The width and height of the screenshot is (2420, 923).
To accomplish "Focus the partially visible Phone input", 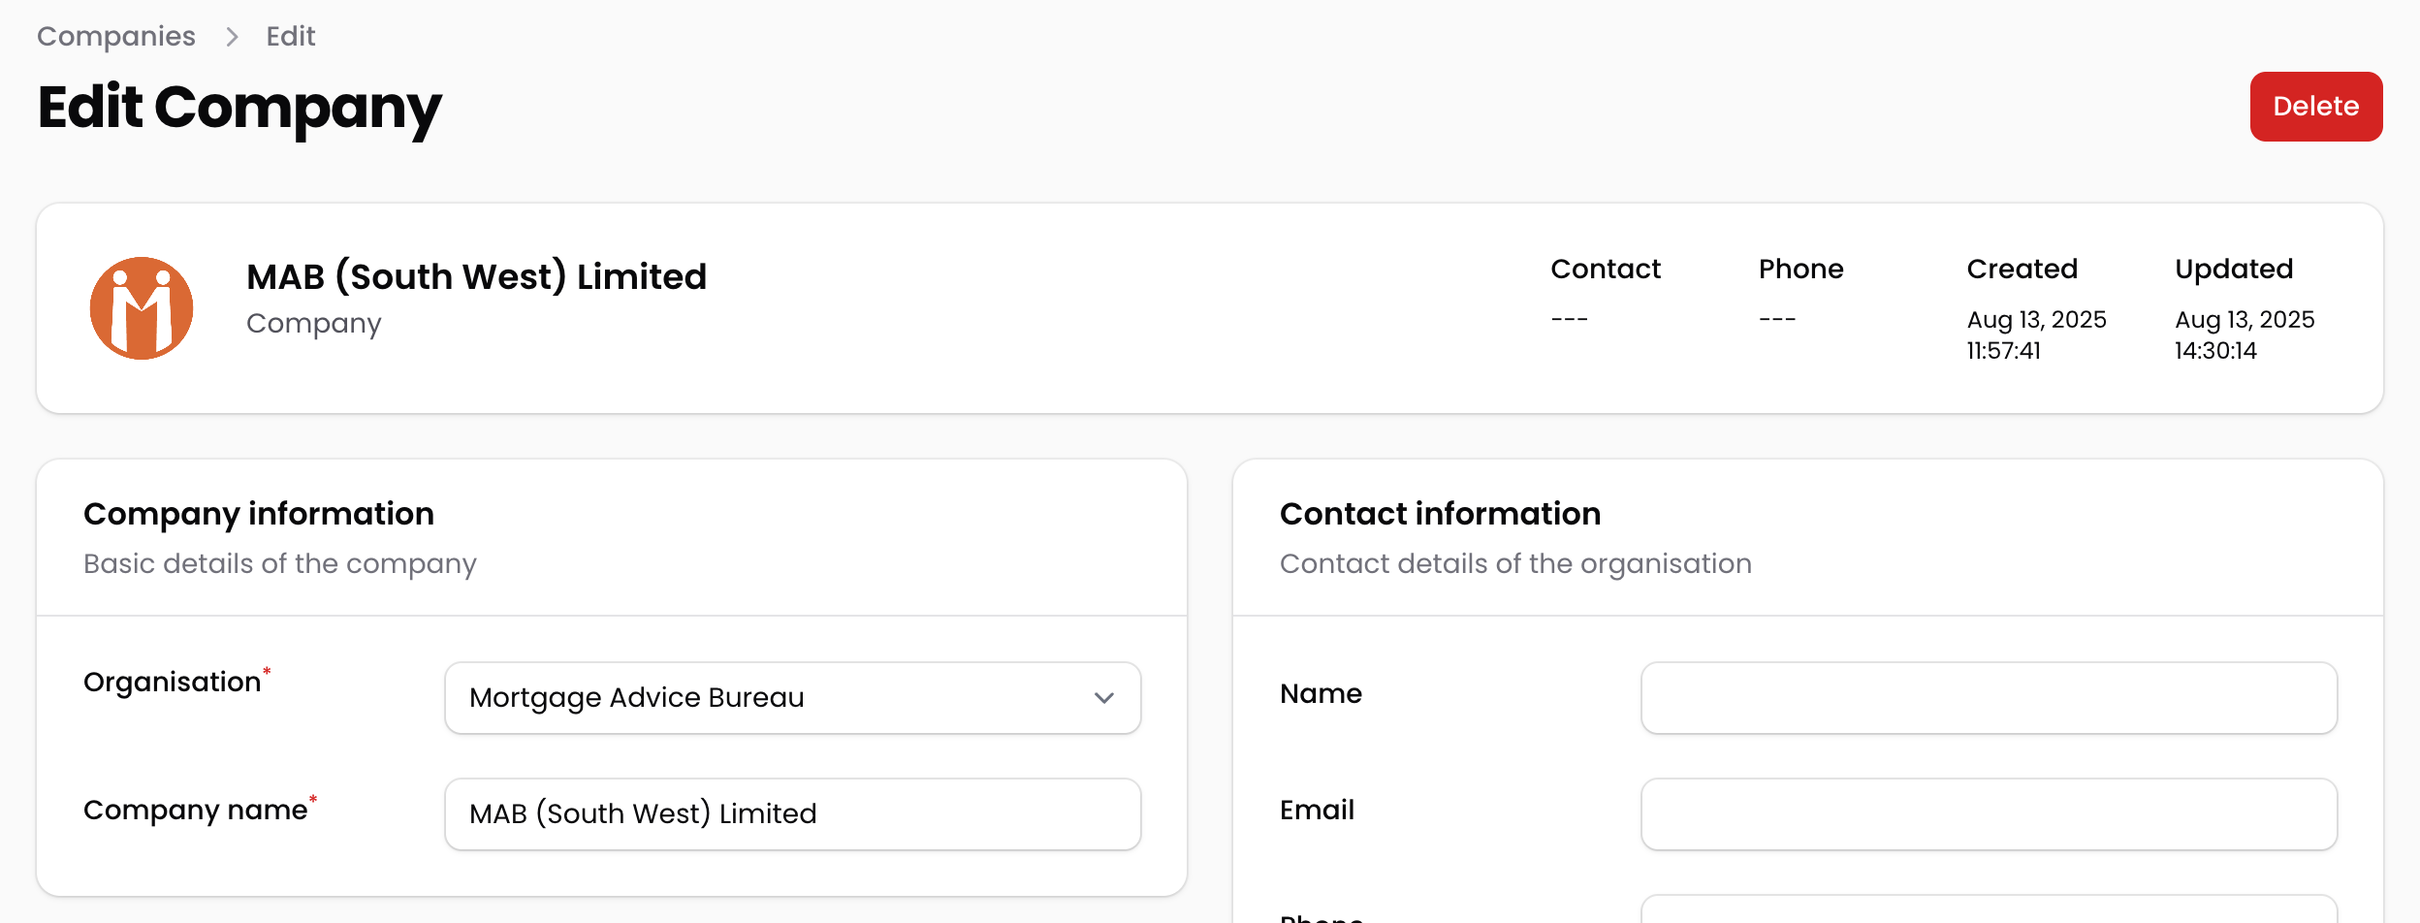I will pyautogui.click(x=1988, y=911).
